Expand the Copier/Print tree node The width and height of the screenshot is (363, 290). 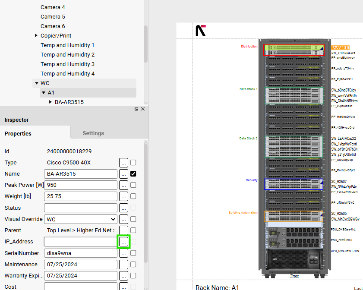[36, 36]
